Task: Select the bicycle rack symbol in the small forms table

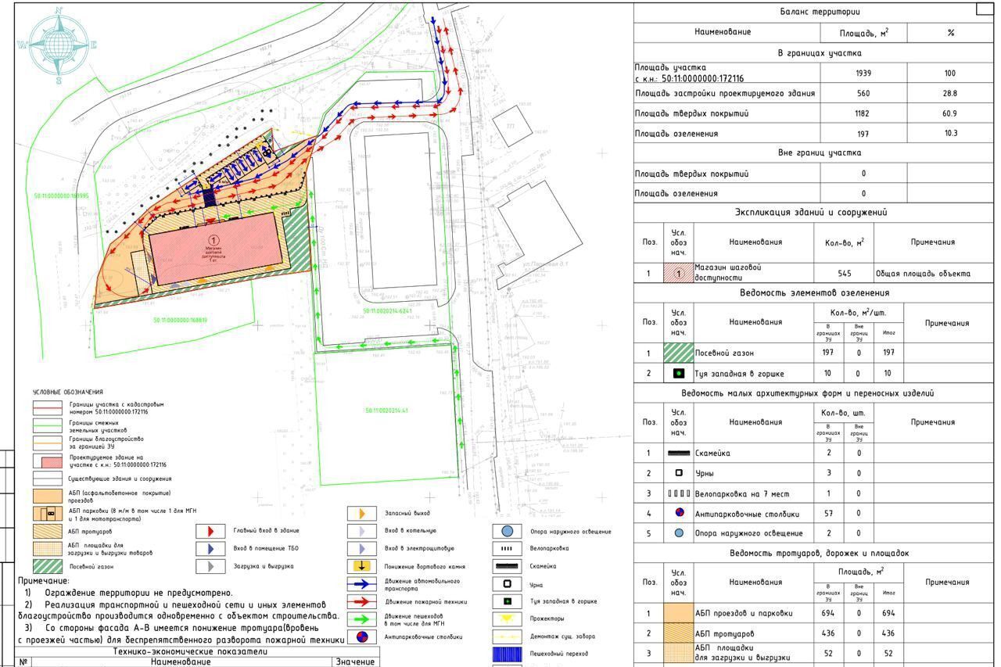Action: 678,493
